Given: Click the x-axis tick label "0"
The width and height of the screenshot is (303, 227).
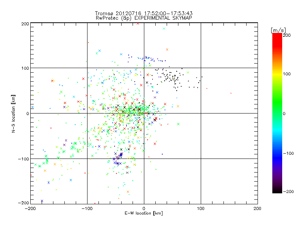Looking at the screenshot, I should click(144, 208).
